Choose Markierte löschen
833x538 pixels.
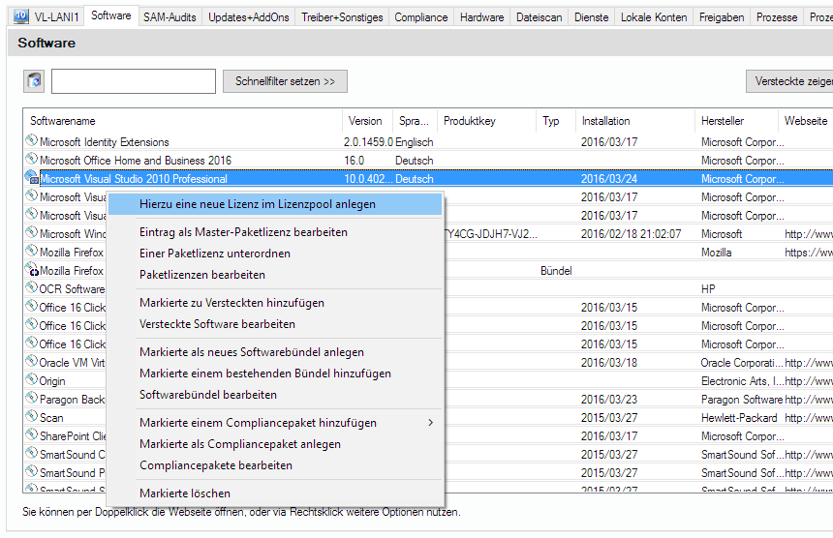pyautogui.click(x=275, y=493)
